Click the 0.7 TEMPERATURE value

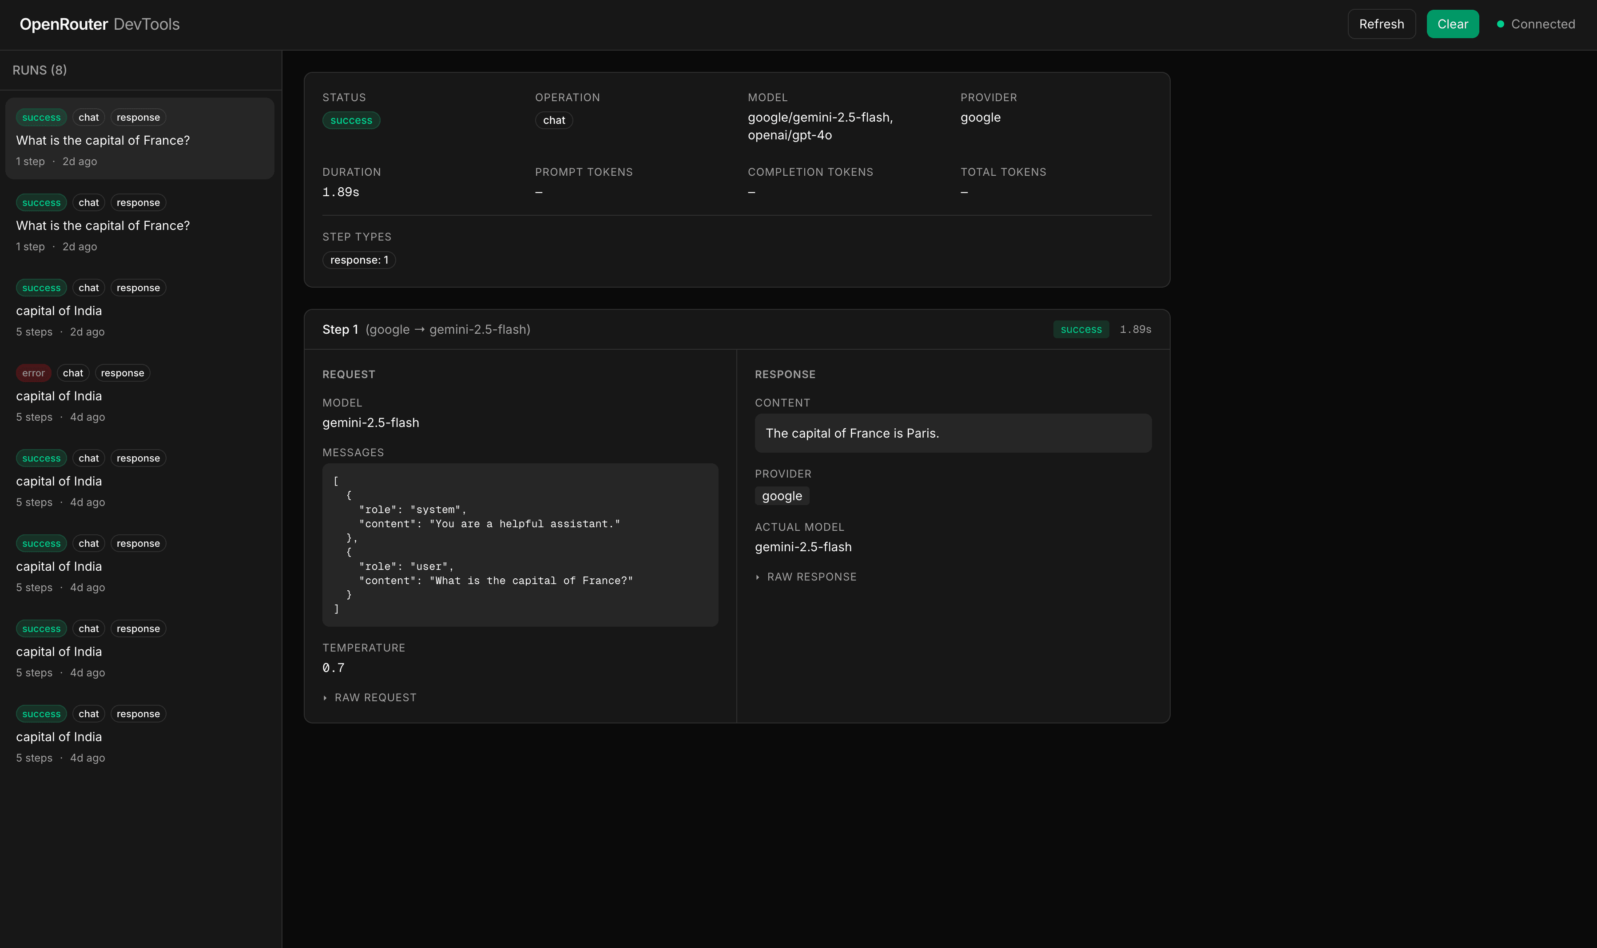click(x=333, y=668)
